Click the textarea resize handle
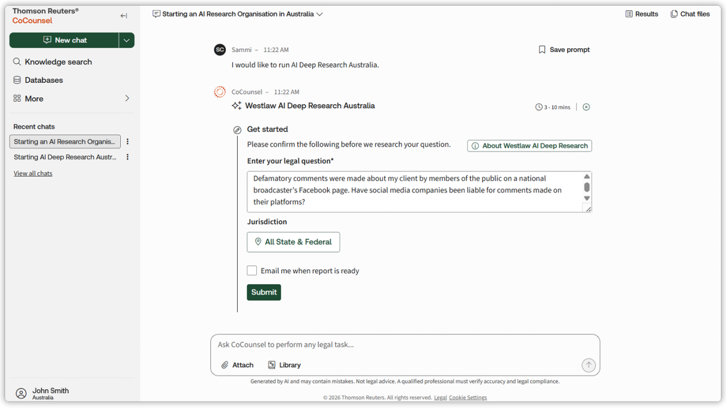Viewport: 726px width, 408px height. pos(588,209)
